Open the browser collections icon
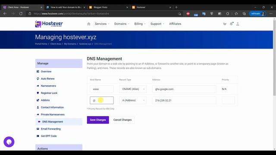276x155 pixels. (x=244, y=13)
